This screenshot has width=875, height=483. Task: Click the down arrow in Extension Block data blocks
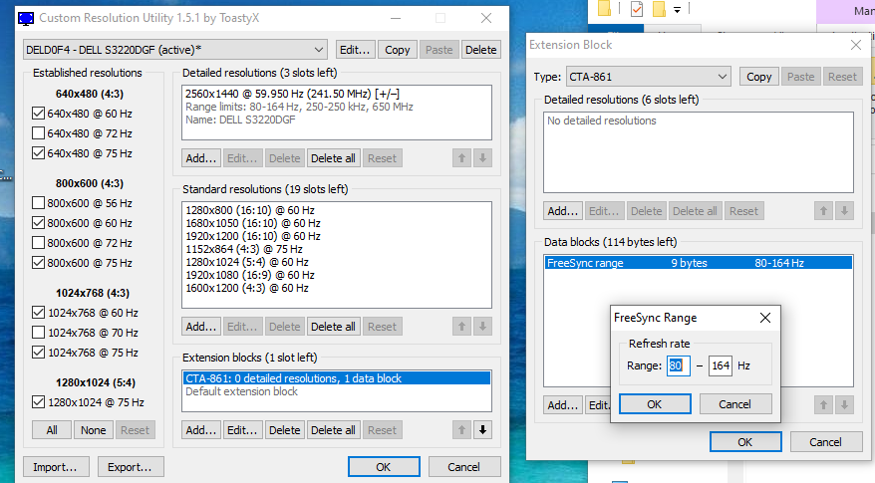coord(844,405)
